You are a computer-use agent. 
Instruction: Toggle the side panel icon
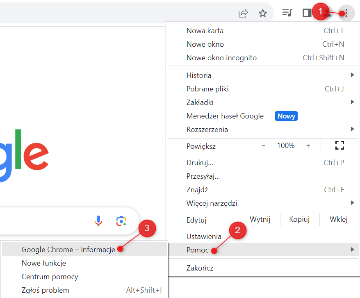click(307, 13)
